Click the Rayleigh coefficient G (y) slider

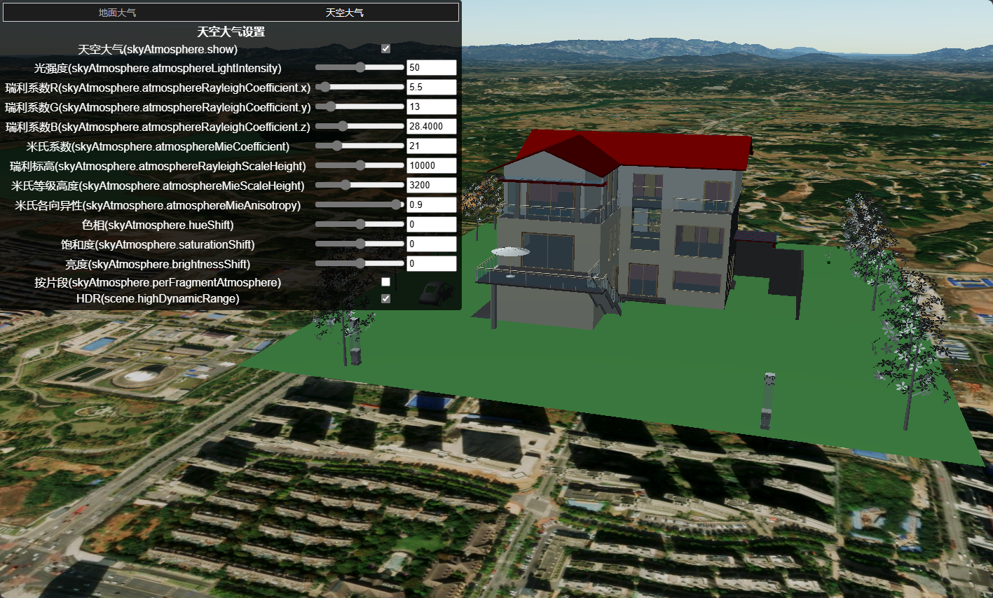359,106
